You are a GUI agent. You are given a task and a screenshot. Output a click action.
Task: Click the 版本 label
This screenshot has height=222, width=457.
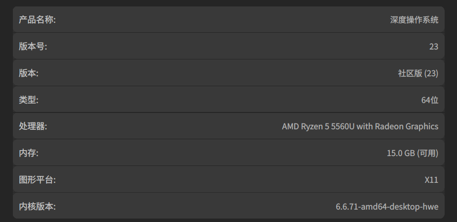coord(28,73)
